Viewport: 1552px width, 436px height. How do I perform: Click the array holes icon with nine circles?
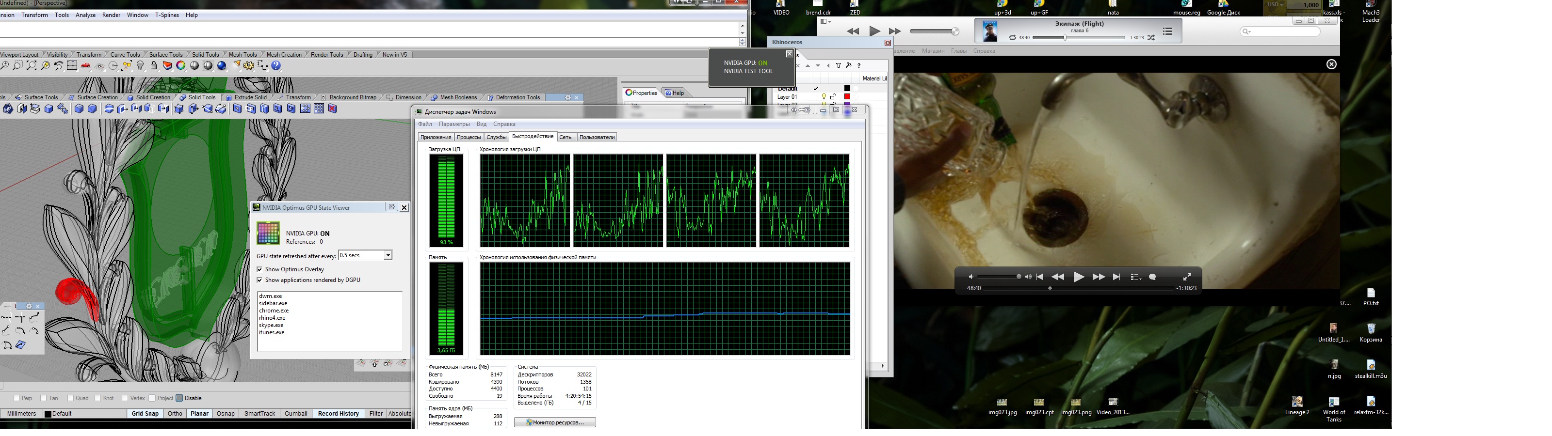(x=319, y=109)
